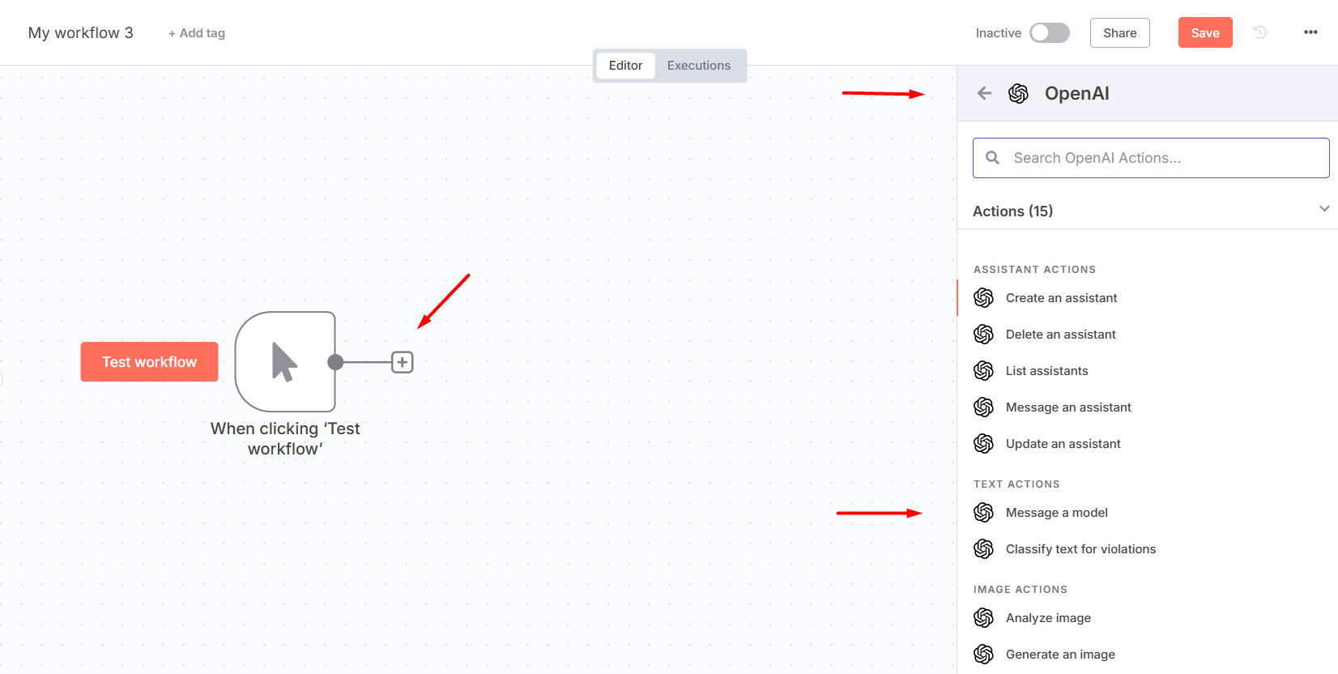This screenshot has width=1338, height=674.
Task: Select the manual trigger cursor node
Action: [285, 361]
